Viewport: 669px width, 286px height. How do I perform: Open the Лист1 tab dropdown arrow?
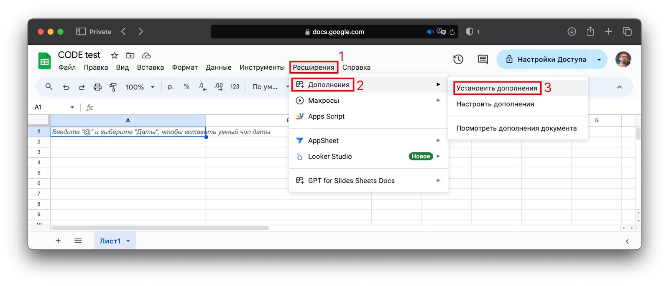[x=128, y=241]
